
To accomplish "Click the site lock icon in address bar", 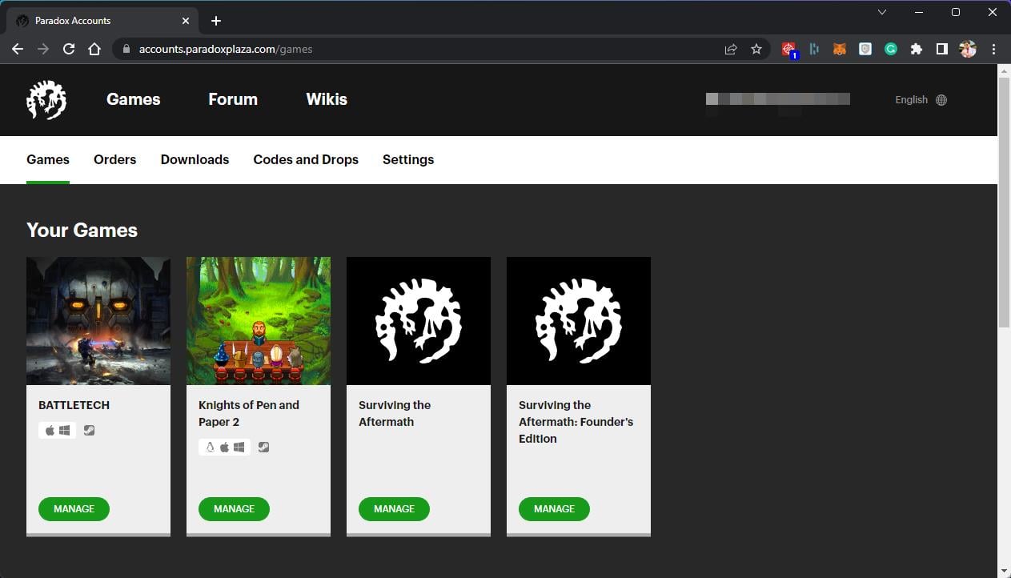I will (126, 49).
